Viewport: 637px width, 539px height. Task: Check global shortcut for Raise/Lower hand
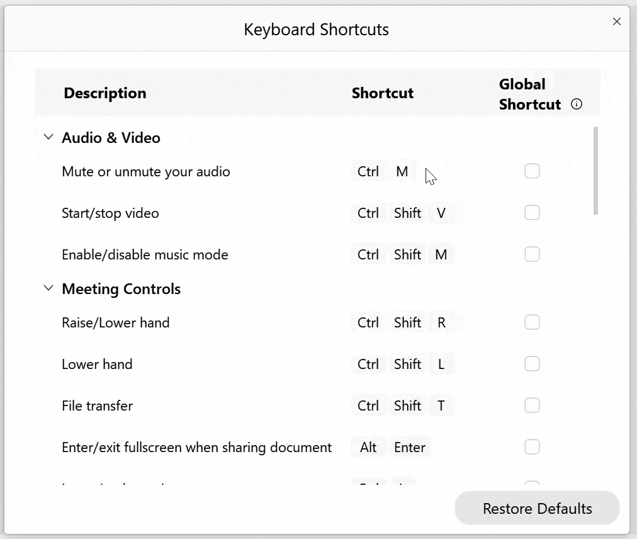[x=532, y=322]
